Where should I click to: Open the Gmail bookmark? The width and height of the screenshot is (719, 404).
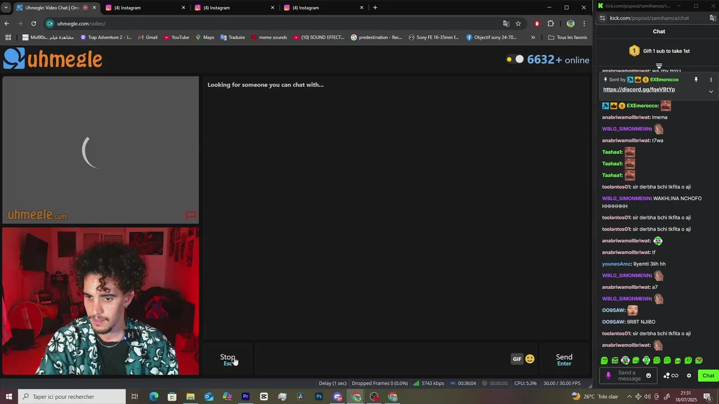click(147, 38)
